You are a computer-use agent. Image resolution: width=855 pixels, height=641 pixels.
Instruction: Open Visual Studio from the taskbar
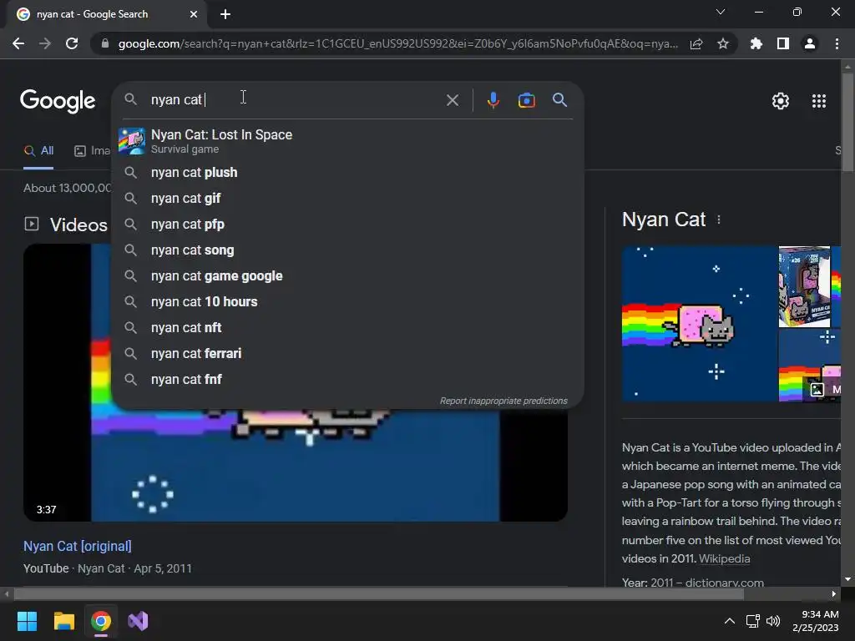click(x=138, y=621)
